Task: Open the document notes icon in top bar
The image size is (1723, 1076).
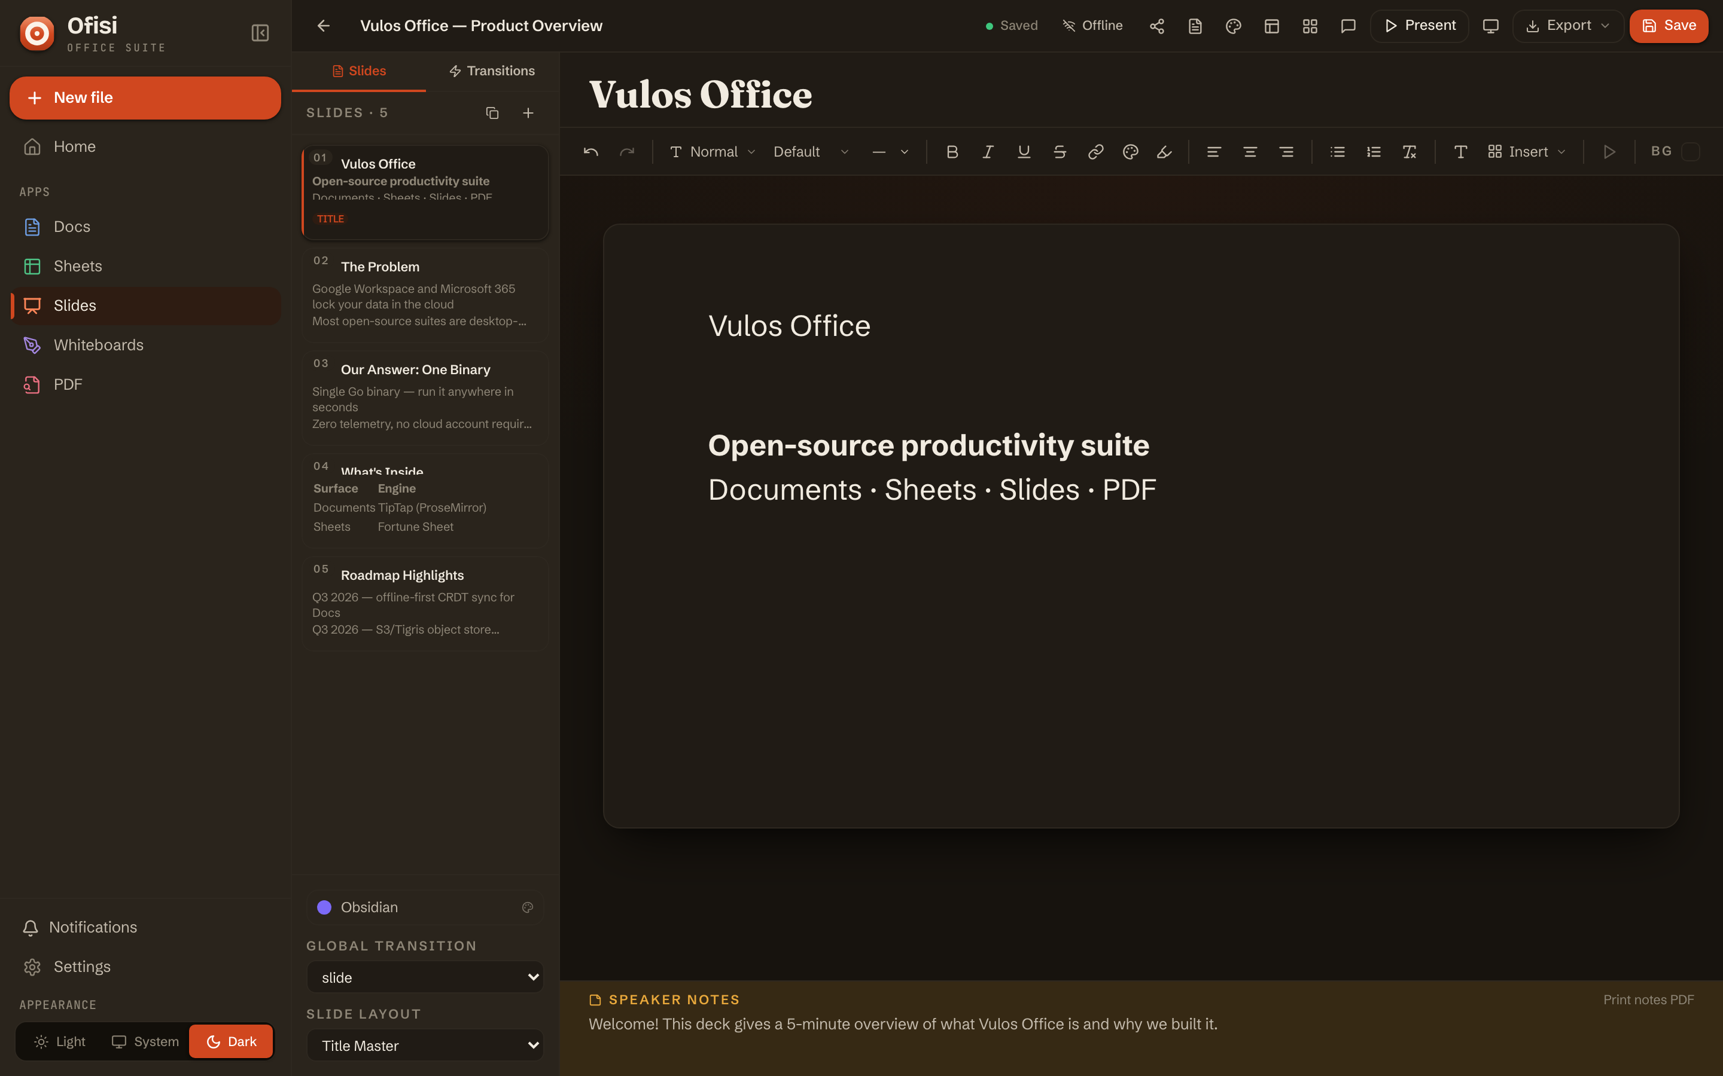Action: [x=1195, y=26]
